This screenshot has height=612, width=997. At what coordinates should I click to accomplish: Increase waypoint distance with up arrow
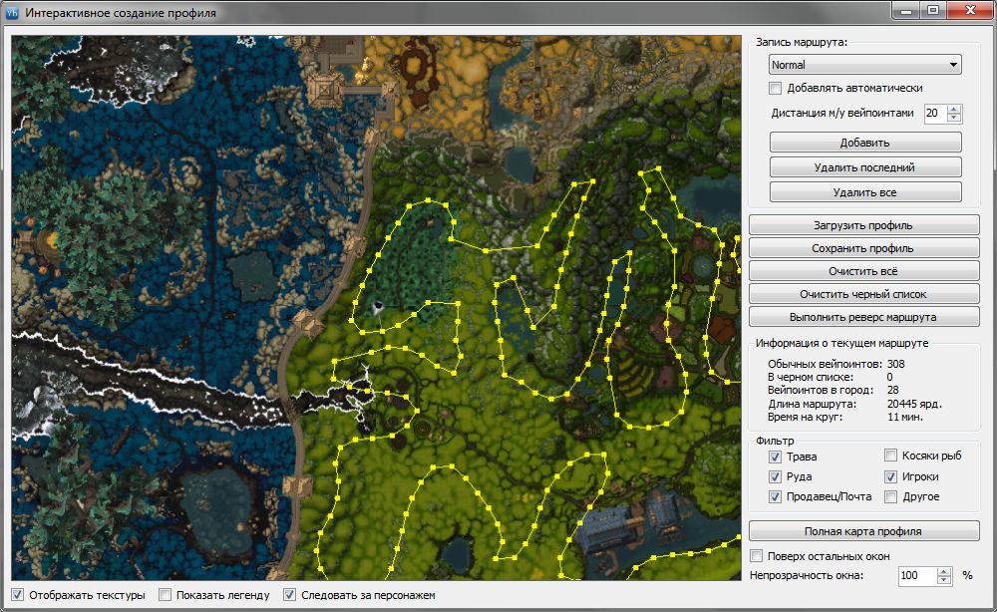(x=954, y=110)
